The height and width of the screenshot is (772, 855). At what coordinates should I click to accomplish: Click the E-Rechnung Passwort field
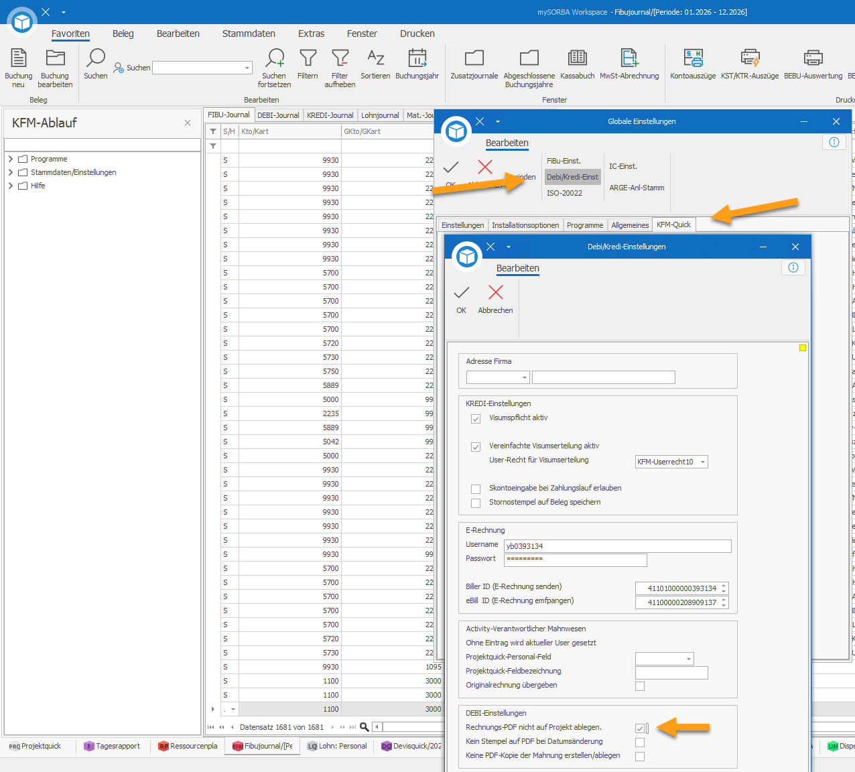(x=576, y=560)
